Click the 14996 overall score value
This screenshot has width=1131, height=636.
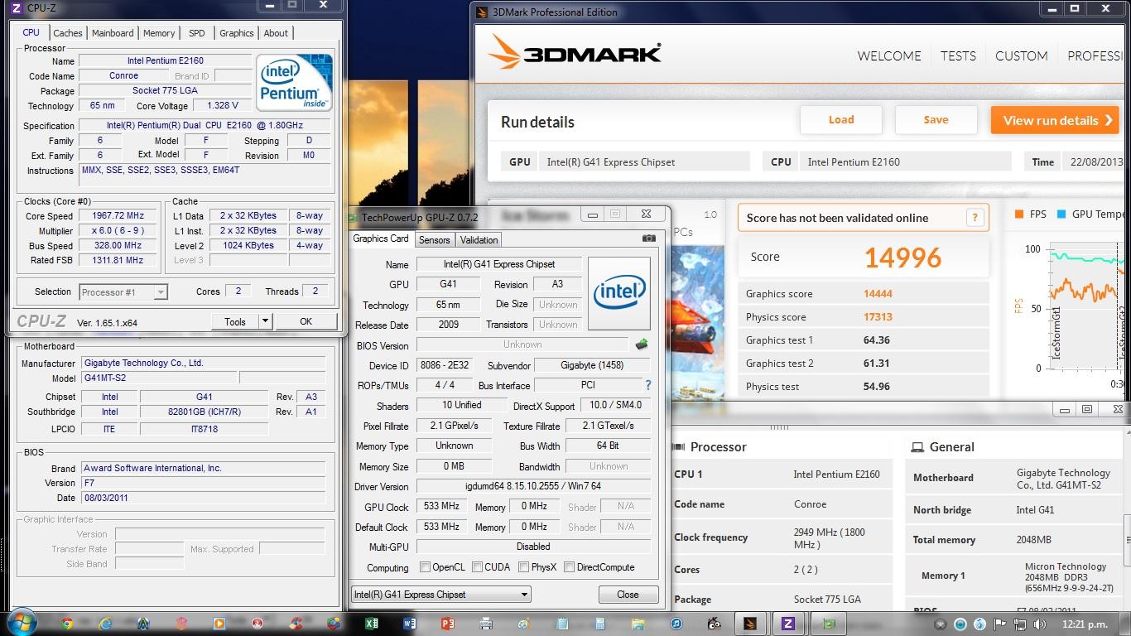[902, 258]
